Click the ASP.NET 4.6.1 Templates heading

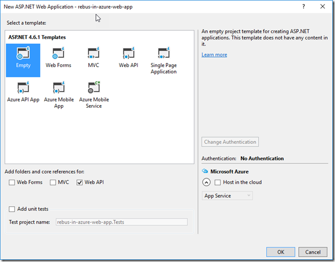(37, 37)
